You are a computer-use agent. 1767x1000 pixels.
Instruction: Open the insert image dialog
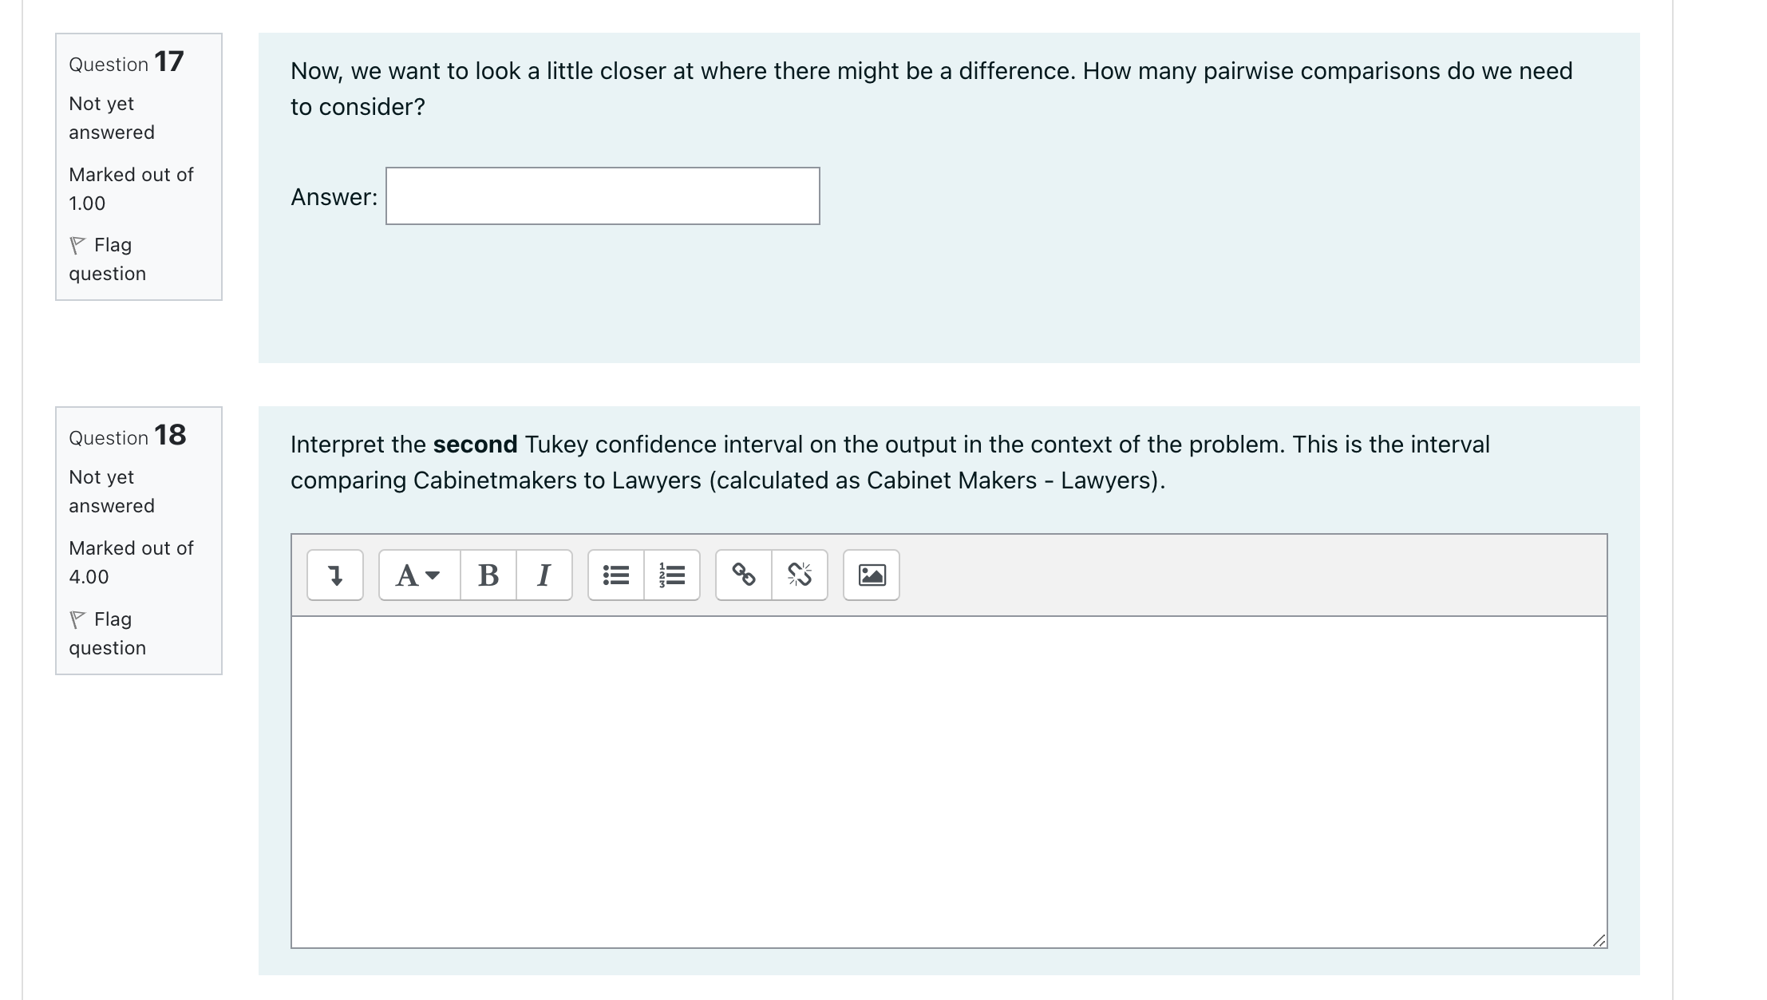pos(872,575)
